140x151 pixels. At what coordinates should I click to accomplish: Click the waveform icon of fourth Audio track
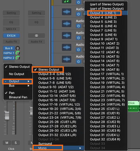tap(67, 47)
